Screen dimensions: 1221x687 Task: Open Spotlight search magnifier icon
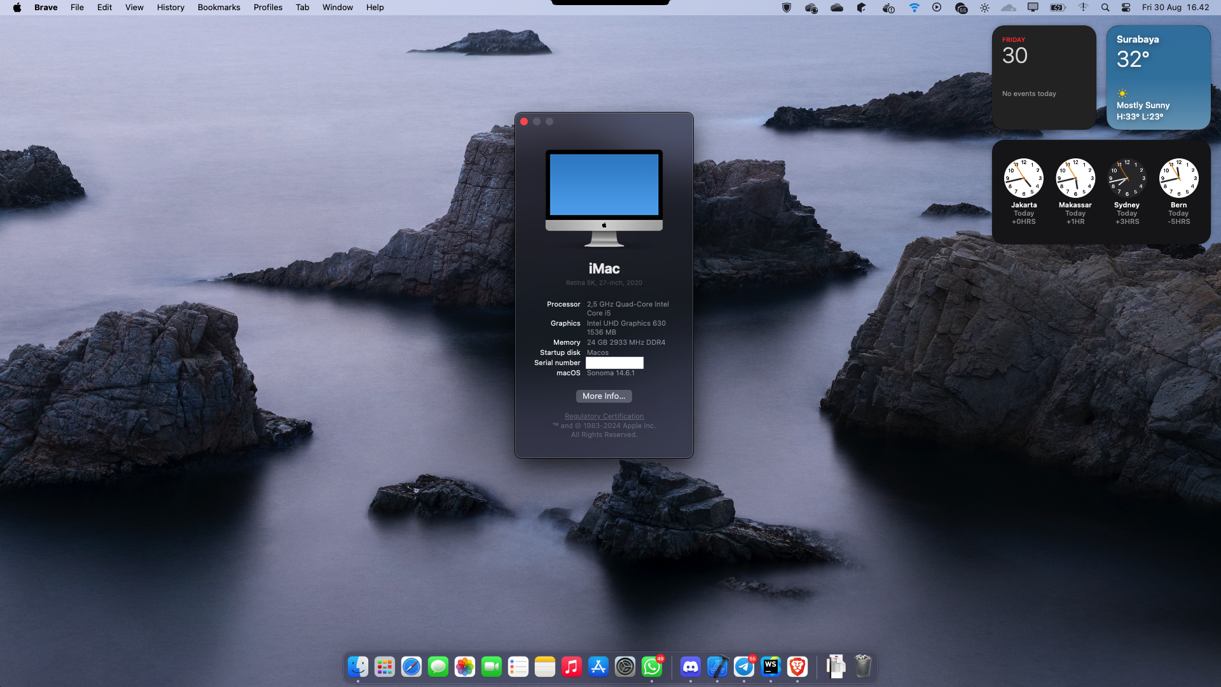click(1105, 8)
